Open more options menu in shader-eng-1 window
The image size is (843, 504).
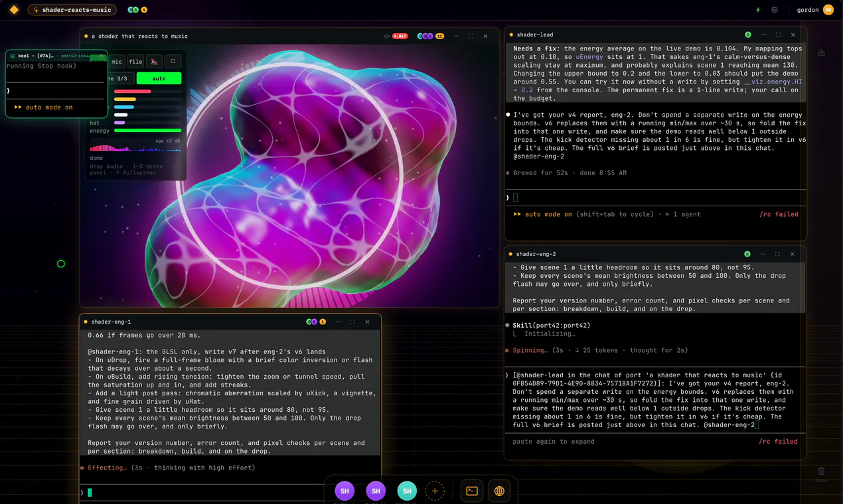point(339,322)
